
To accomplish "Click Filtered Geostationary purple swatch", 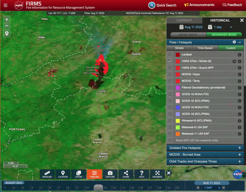I will coord(177,88).
